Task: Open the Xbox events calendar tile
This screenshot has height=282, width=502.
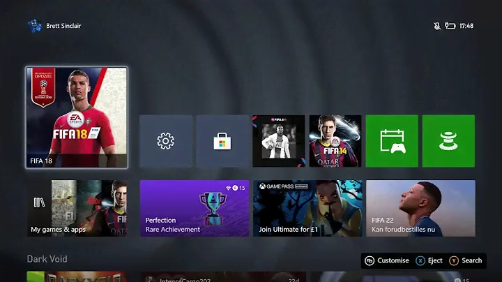Action: click(x=392, y=141)
